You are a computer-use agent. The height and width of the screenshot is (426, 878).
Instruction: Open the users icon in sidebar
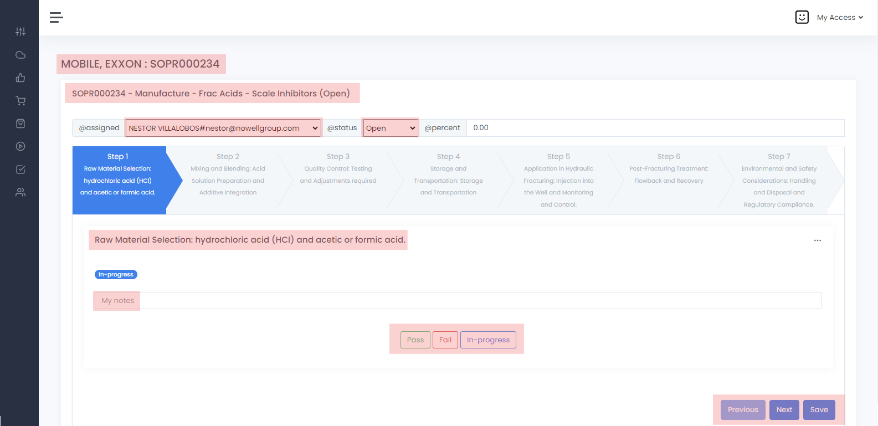click(x=20, y=192)
